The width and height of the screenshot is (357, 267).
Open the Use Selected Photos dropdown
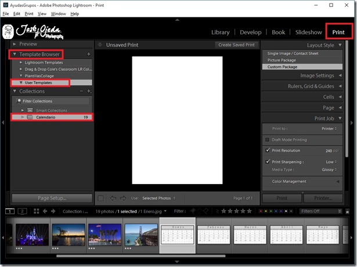click(x=159, y=199)
